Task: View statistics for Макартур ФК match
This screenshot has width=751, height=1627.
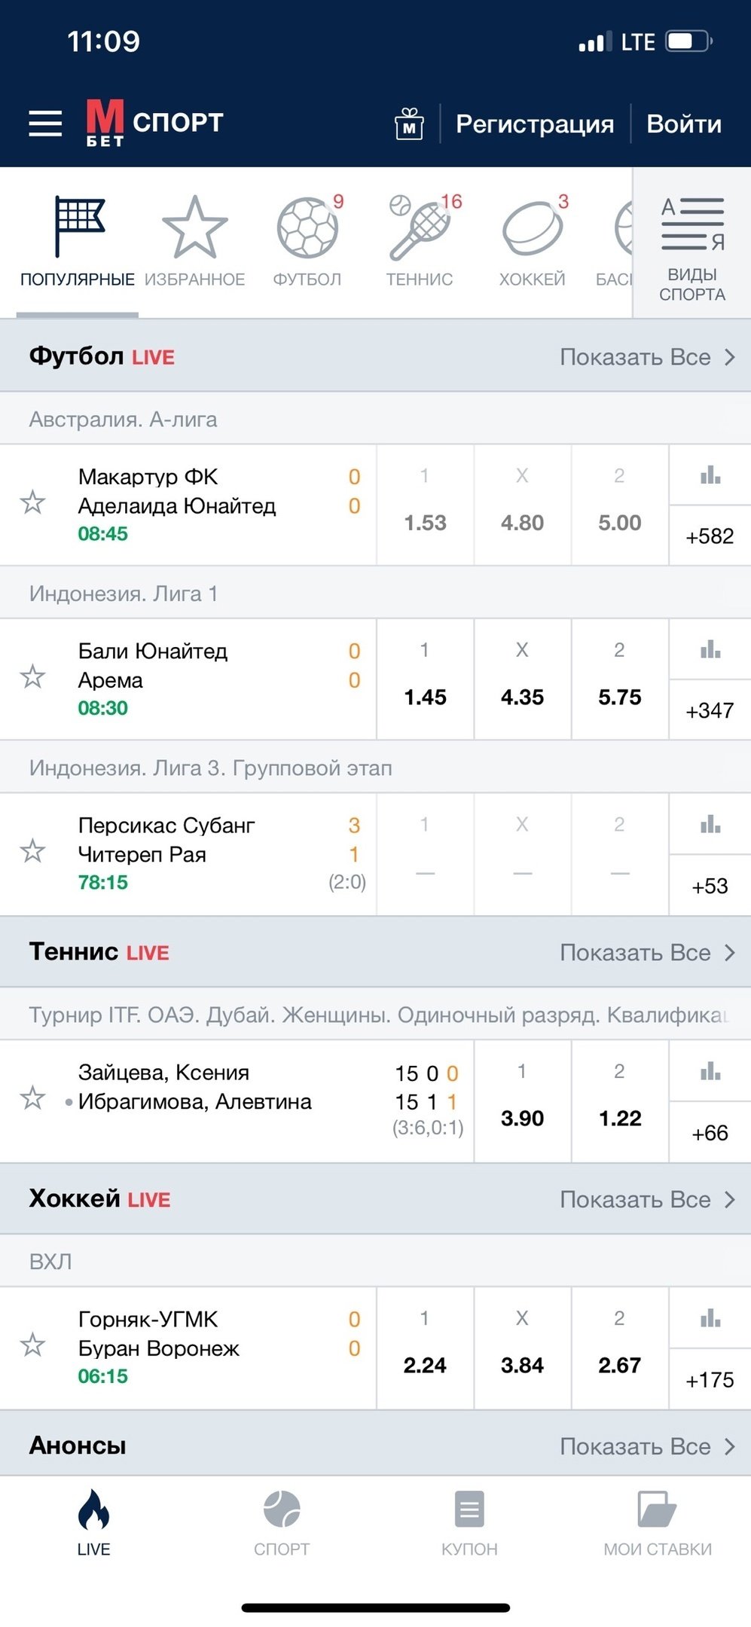Action: pos(710,476)
